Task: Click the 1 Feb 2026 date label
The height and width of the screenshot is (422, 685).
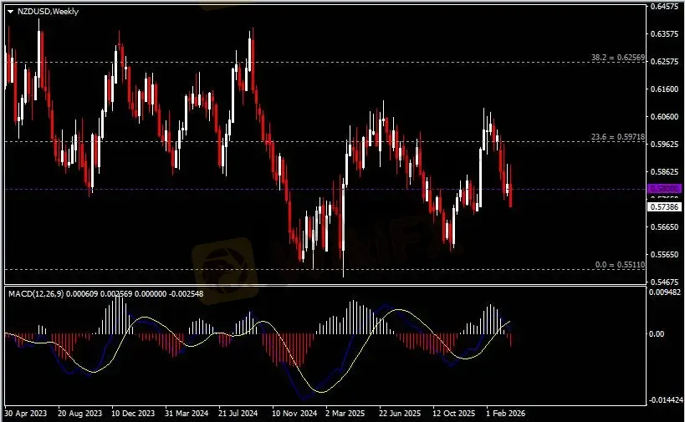Action: [x=505, y=413]
